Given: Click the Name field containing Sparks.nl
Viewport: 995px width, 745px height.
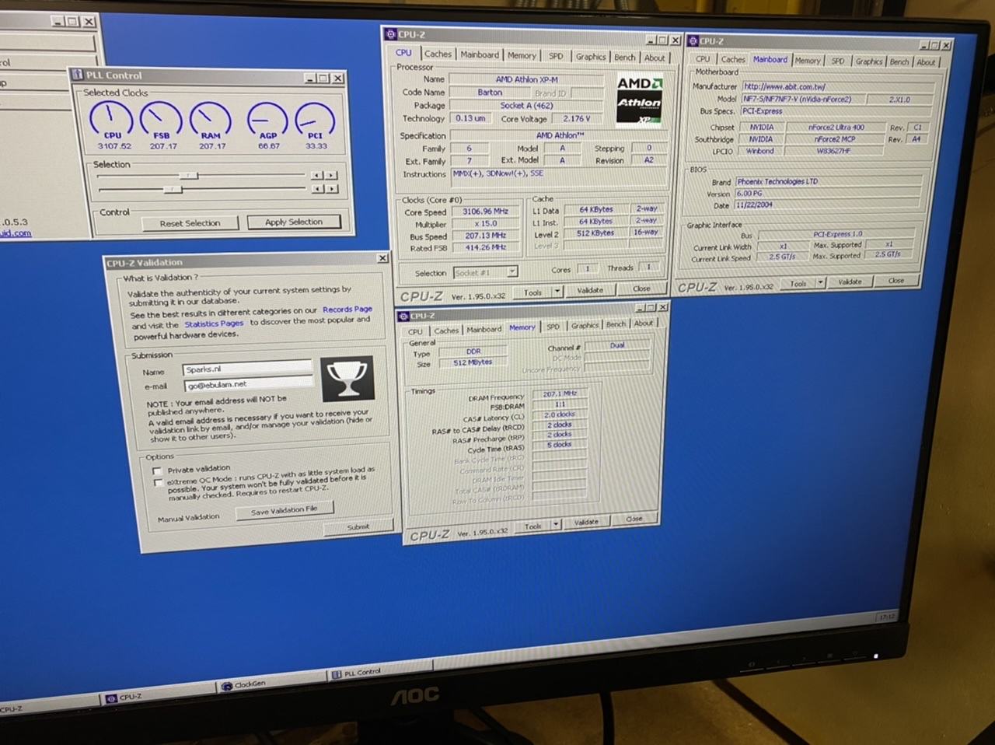Looking at the screenshot, I should 248,369.
